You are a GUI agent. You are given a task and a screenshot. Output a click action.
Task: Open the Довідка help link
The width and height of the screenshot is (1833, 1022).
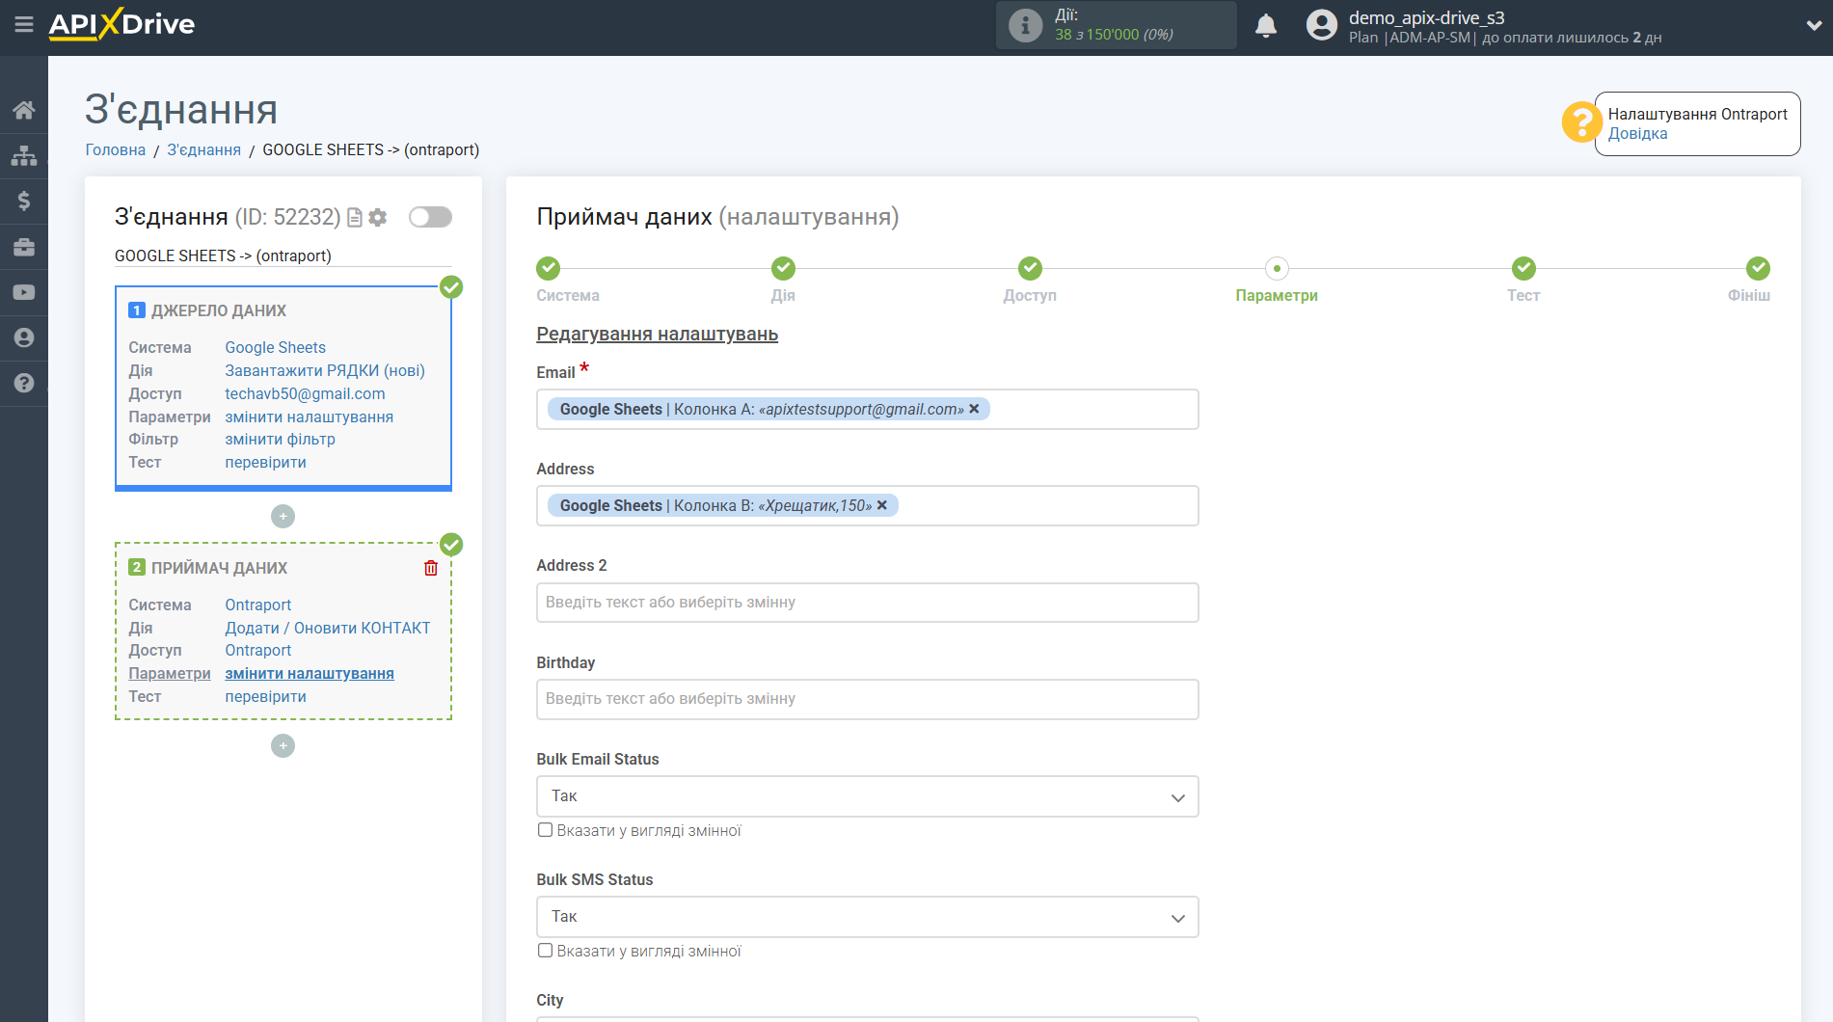point(1637,134)
